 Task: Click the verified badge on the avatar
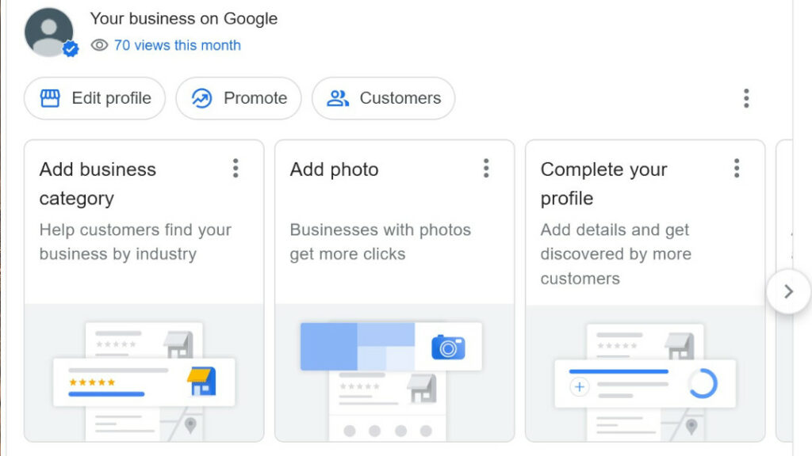pyautogui.click(x=71, y=49)
